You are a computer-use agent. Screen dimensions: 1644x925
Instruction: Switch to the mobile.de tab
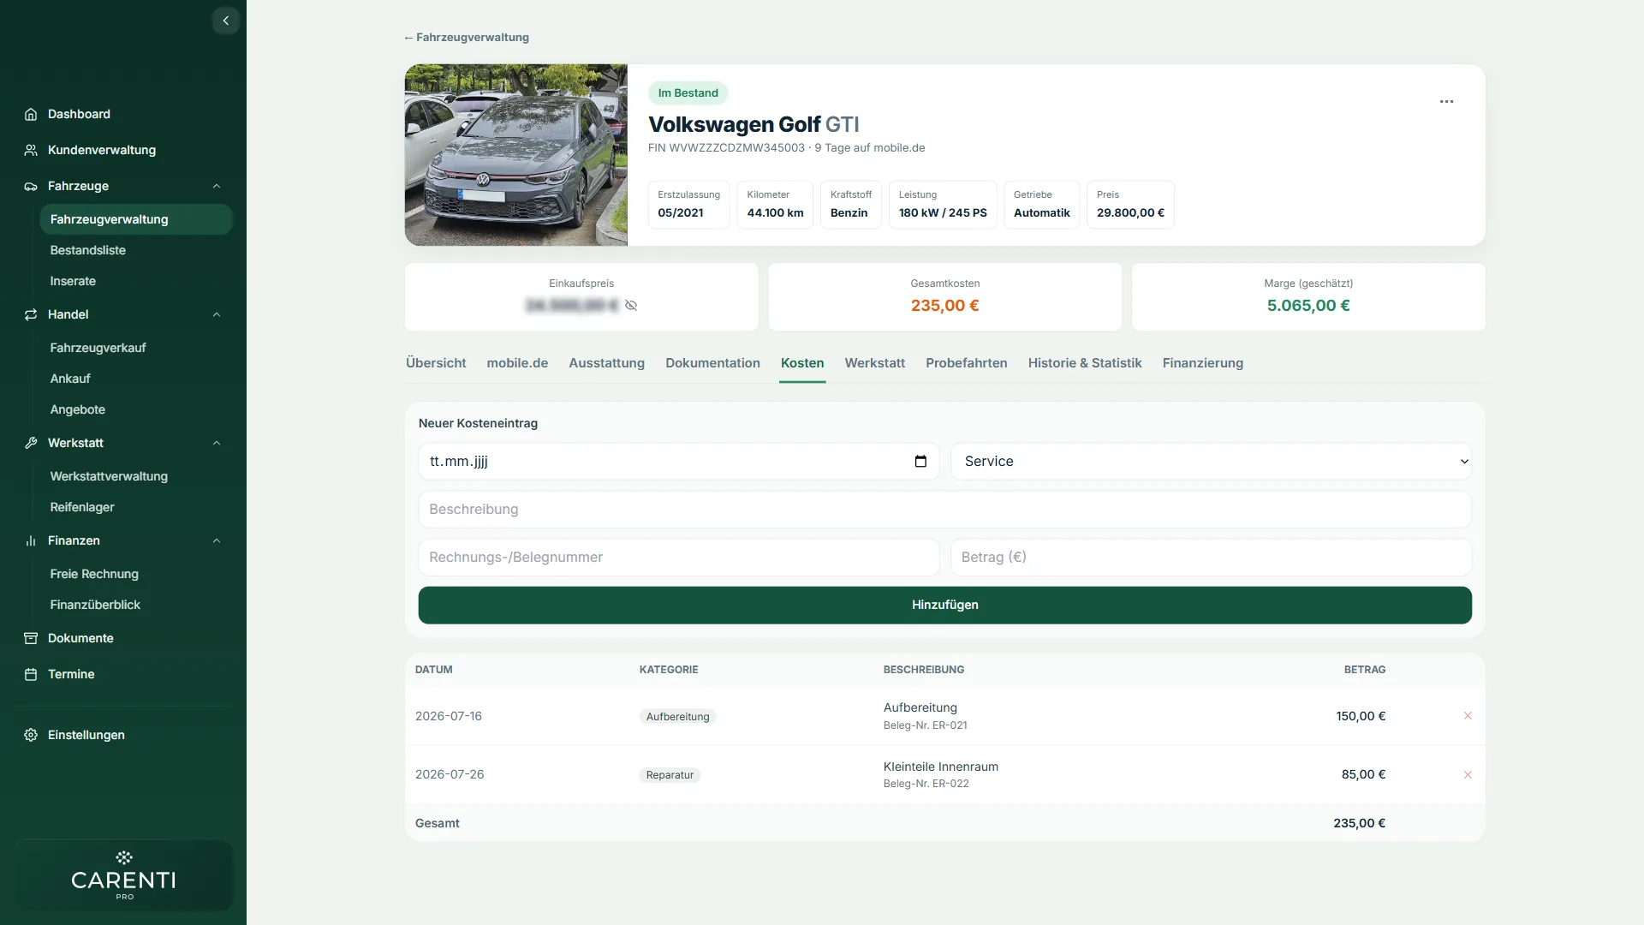click(x=517, y=363)
